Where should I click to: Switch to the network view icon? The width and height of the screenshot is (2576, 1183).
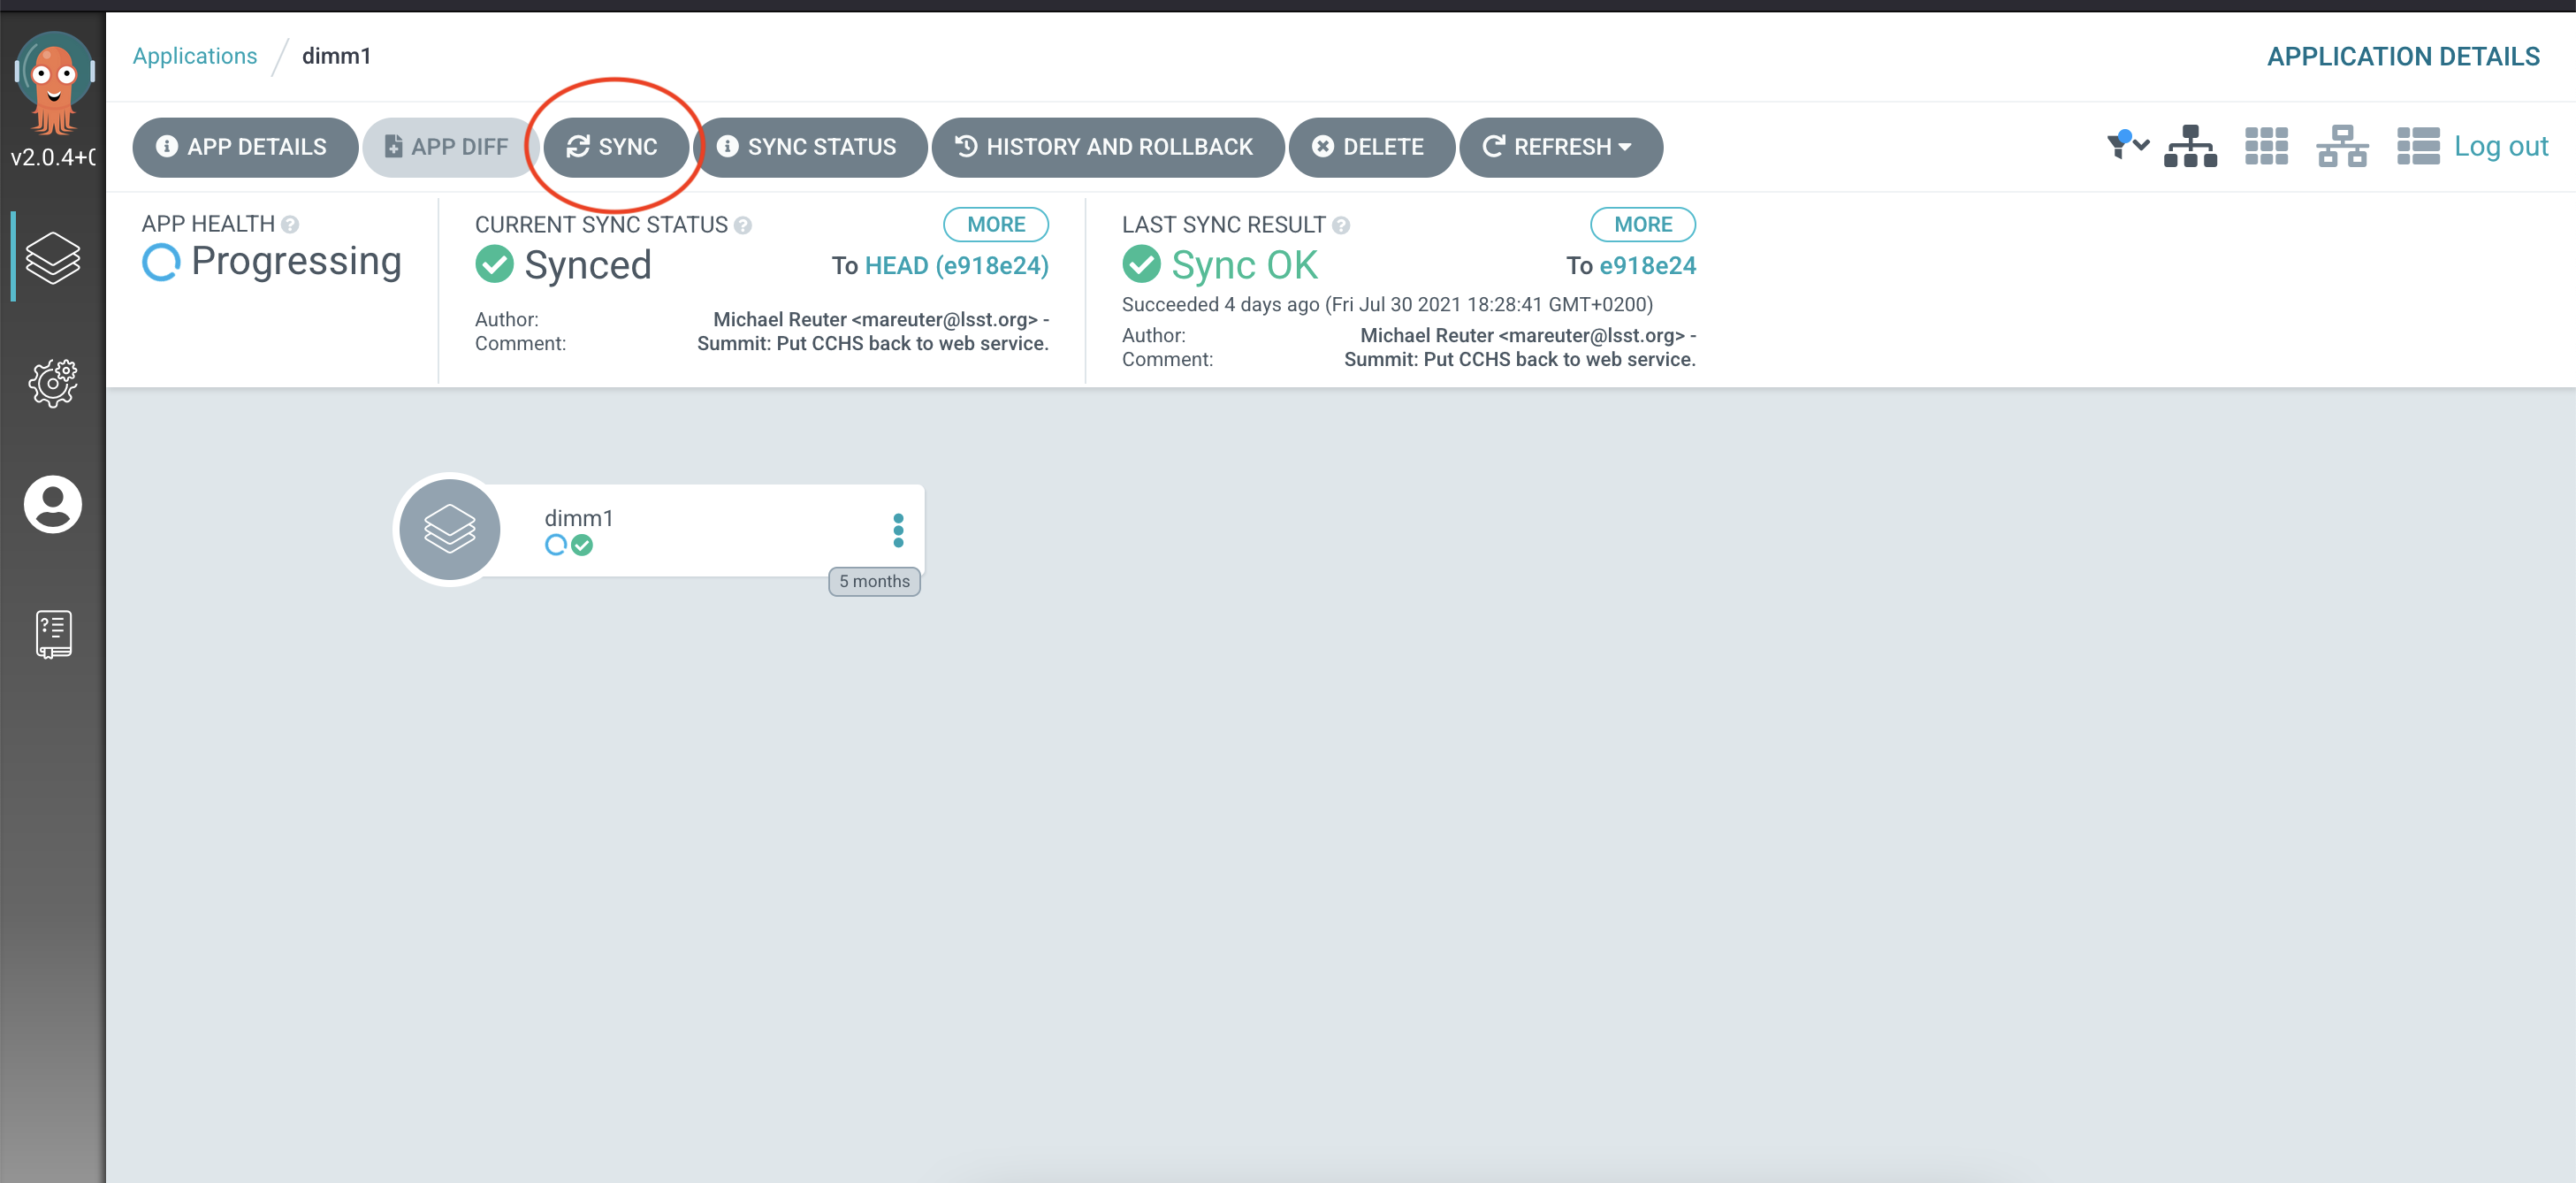click(x=2341, y=146)
